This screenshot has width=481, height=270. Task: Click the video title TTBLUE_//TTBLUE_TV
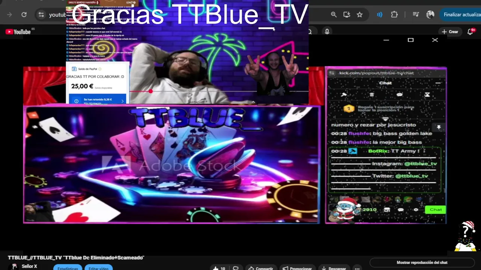pyautogui.click(x=76, y=258)
